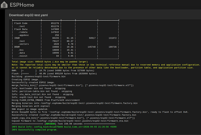Click the Flash Code row in the table
The height and width of the screenshot is (135, 201).
65,23
